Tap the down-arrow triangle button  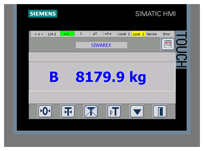coord(137,111)
